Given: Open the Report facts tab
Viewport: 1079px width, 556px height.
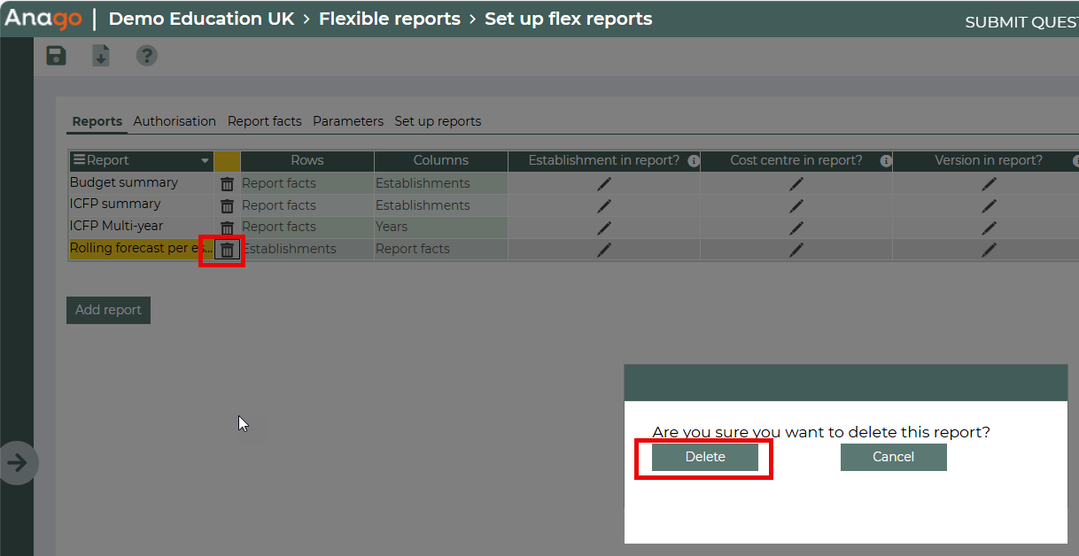Looking at the screenshot, I should tap(264, 121).
